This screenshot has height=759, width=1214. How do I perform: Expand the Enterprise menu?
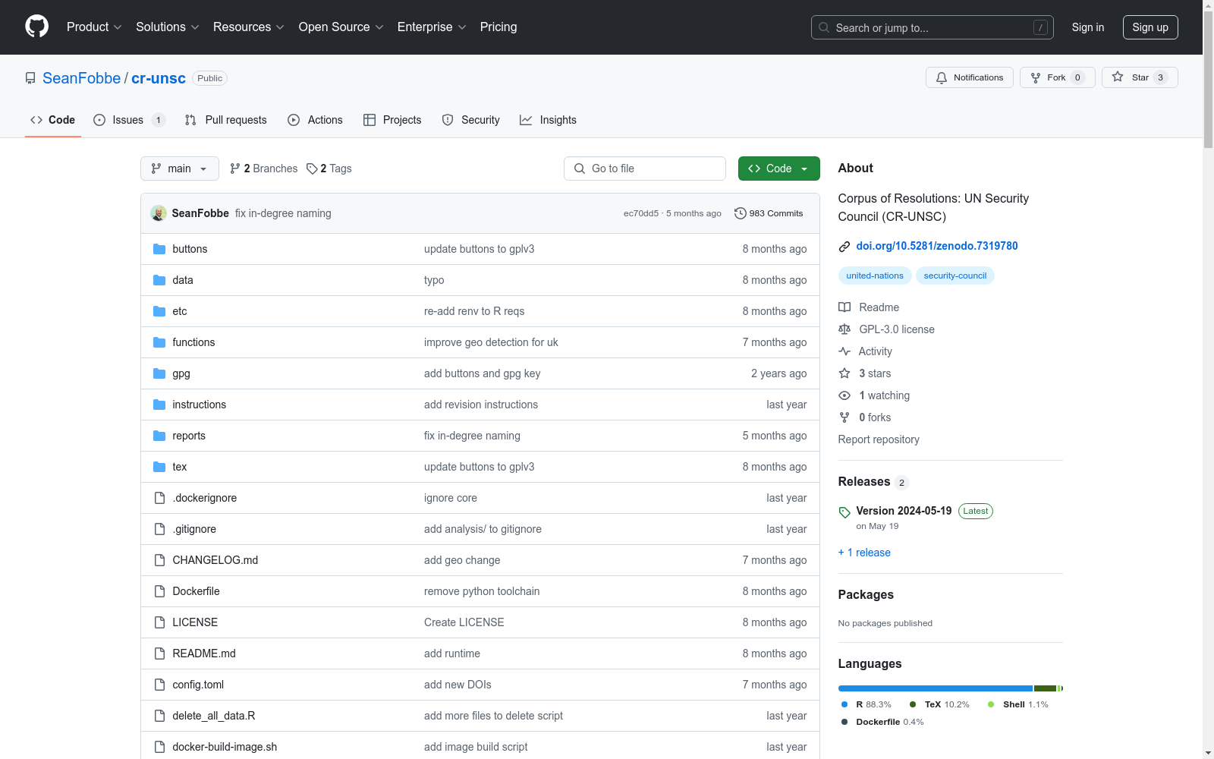pos(432,27)
